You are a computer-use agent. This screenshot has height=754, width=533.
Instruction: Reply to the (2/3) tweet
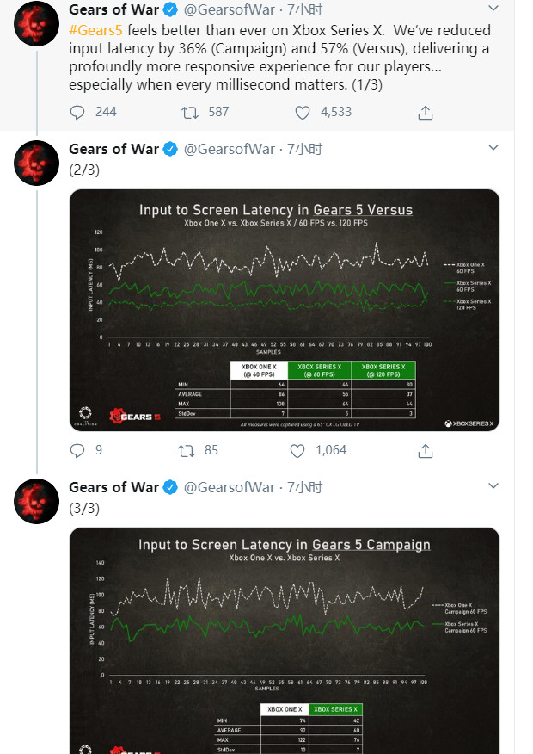(x=77, y=450)
